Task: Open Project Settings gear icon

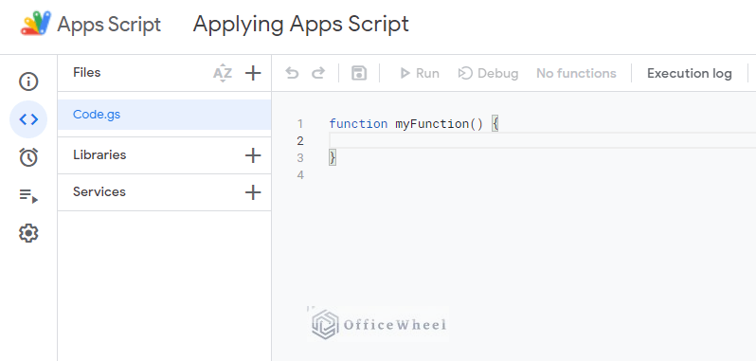Action: pyautogui.click(x=28, y=233)
